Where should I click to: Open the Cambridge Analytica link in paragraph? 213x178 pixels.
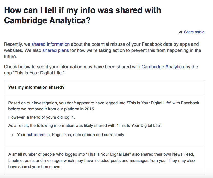163,67
